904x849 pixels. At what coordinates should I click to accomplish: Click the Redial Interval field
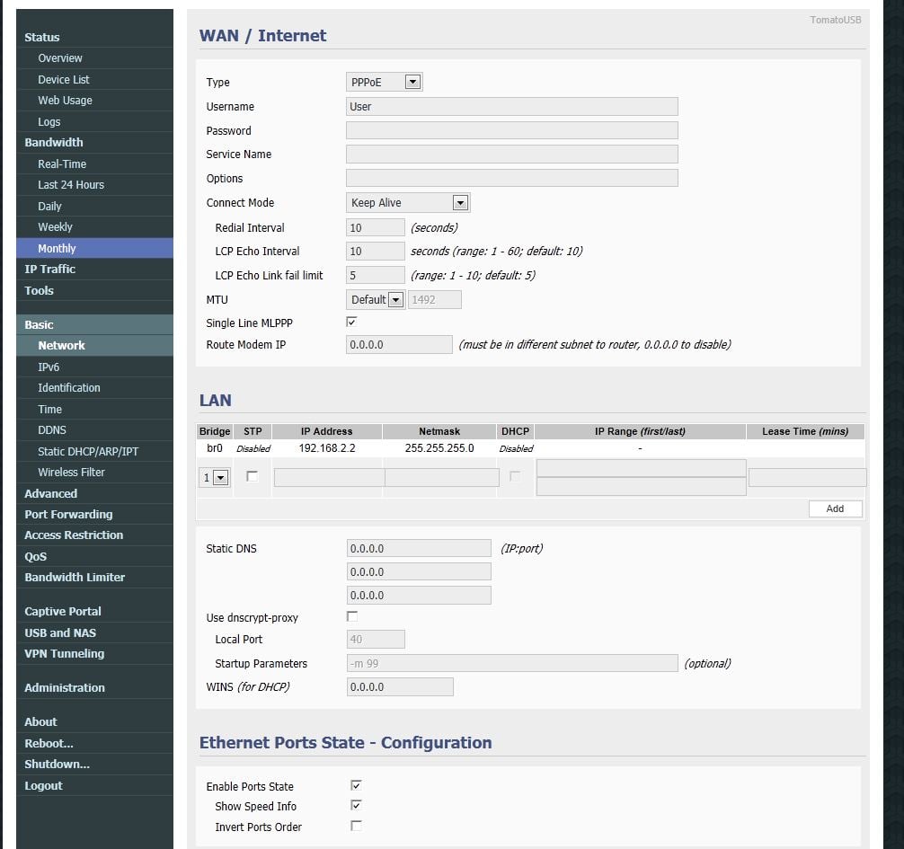[376, 227]
